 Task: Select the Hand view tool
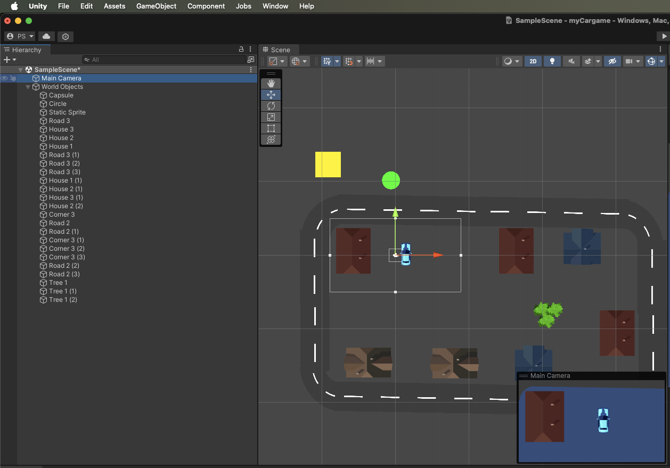[x=271, y=84]
